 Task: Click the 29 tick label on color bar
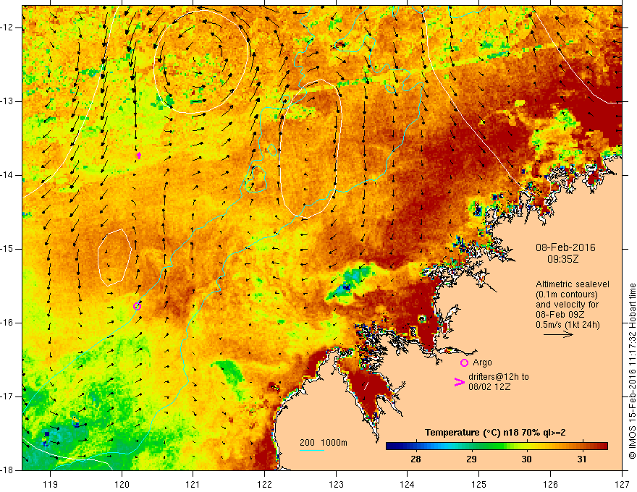click(x=471, y=459)
